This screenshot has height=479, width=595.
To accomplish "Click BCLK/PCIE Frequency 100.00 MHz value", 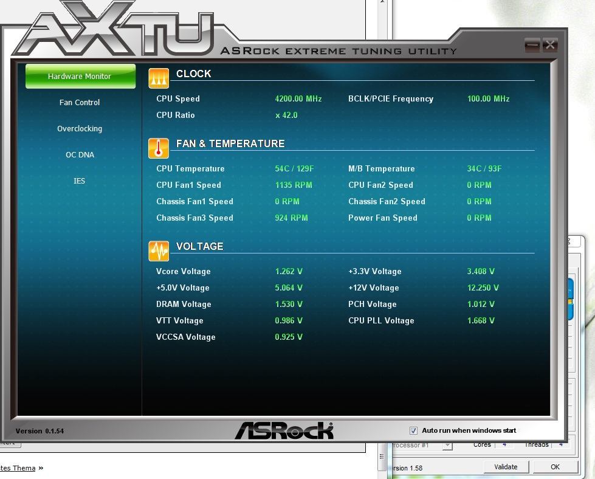I will click(x=489, y=98).
